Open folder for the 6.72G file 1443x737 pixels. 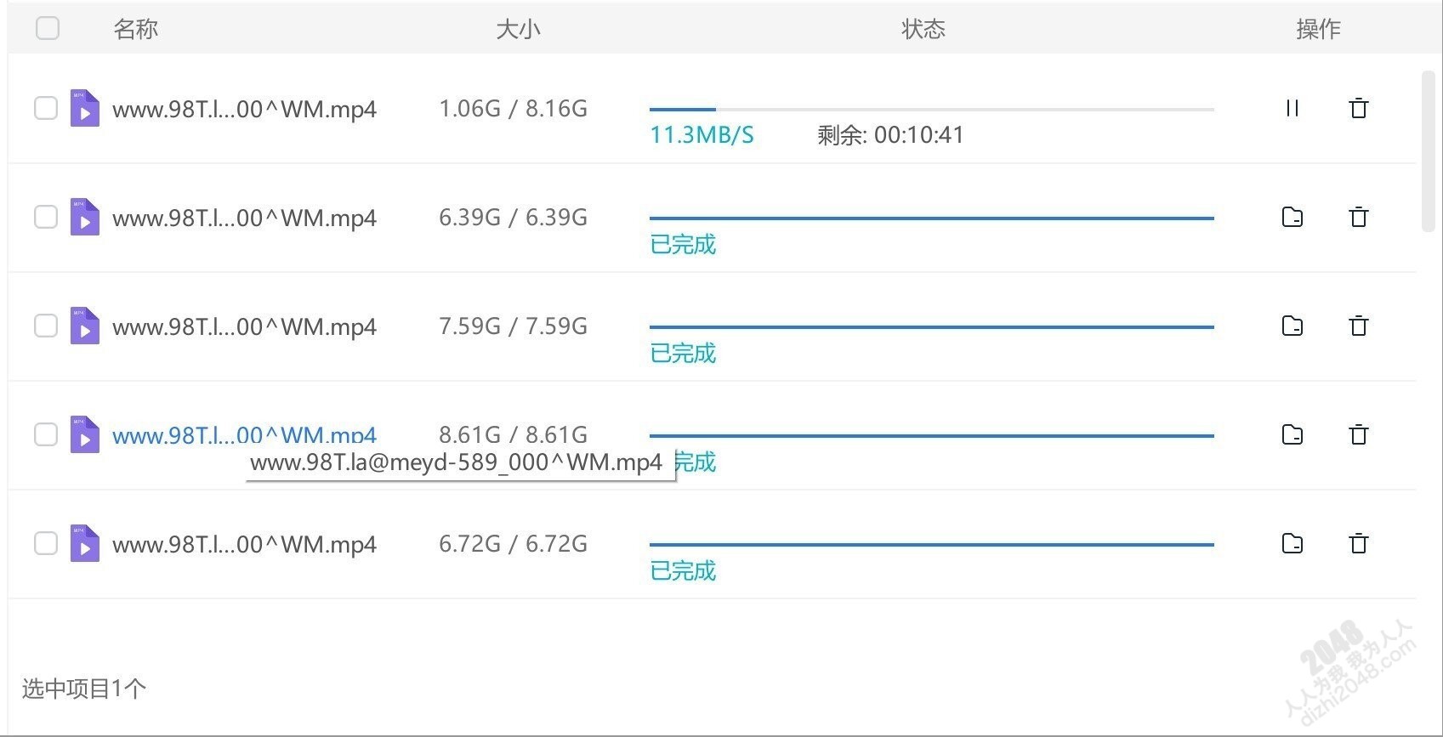pyautogui.click(x=1292, y=543)
